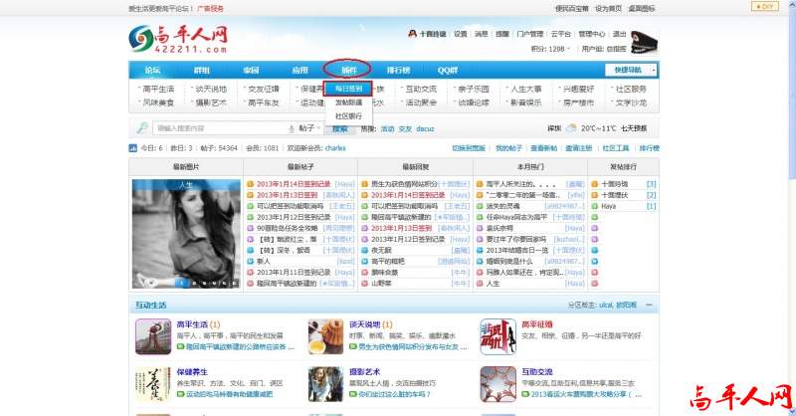Click the hot-search keyword 活动
The width and height of the screenshot is (796, 416).
pyautogui.click(x=388, y=129)
